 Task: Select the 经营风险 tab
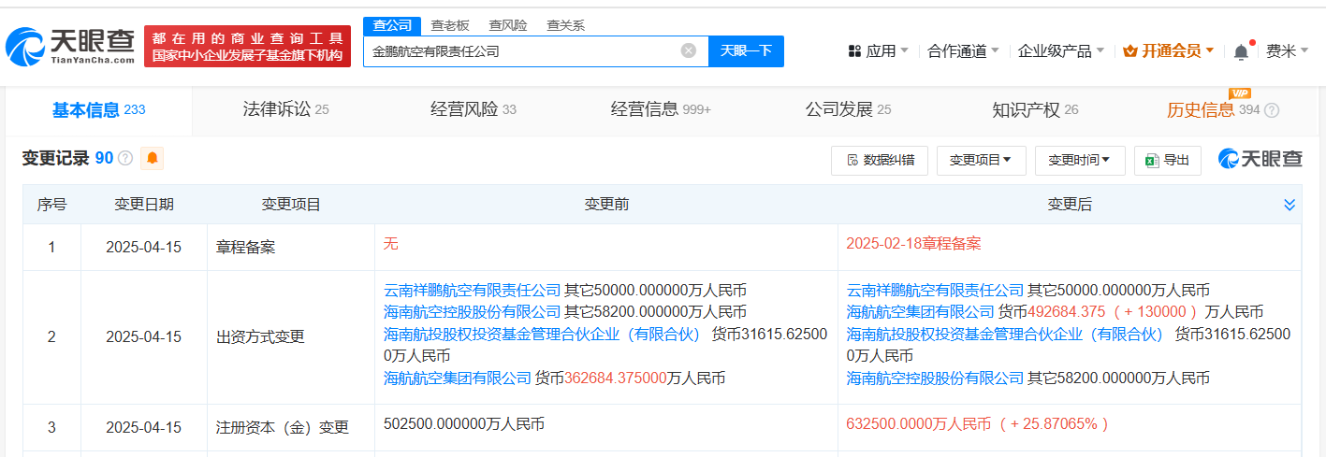(x=474, y=110)
